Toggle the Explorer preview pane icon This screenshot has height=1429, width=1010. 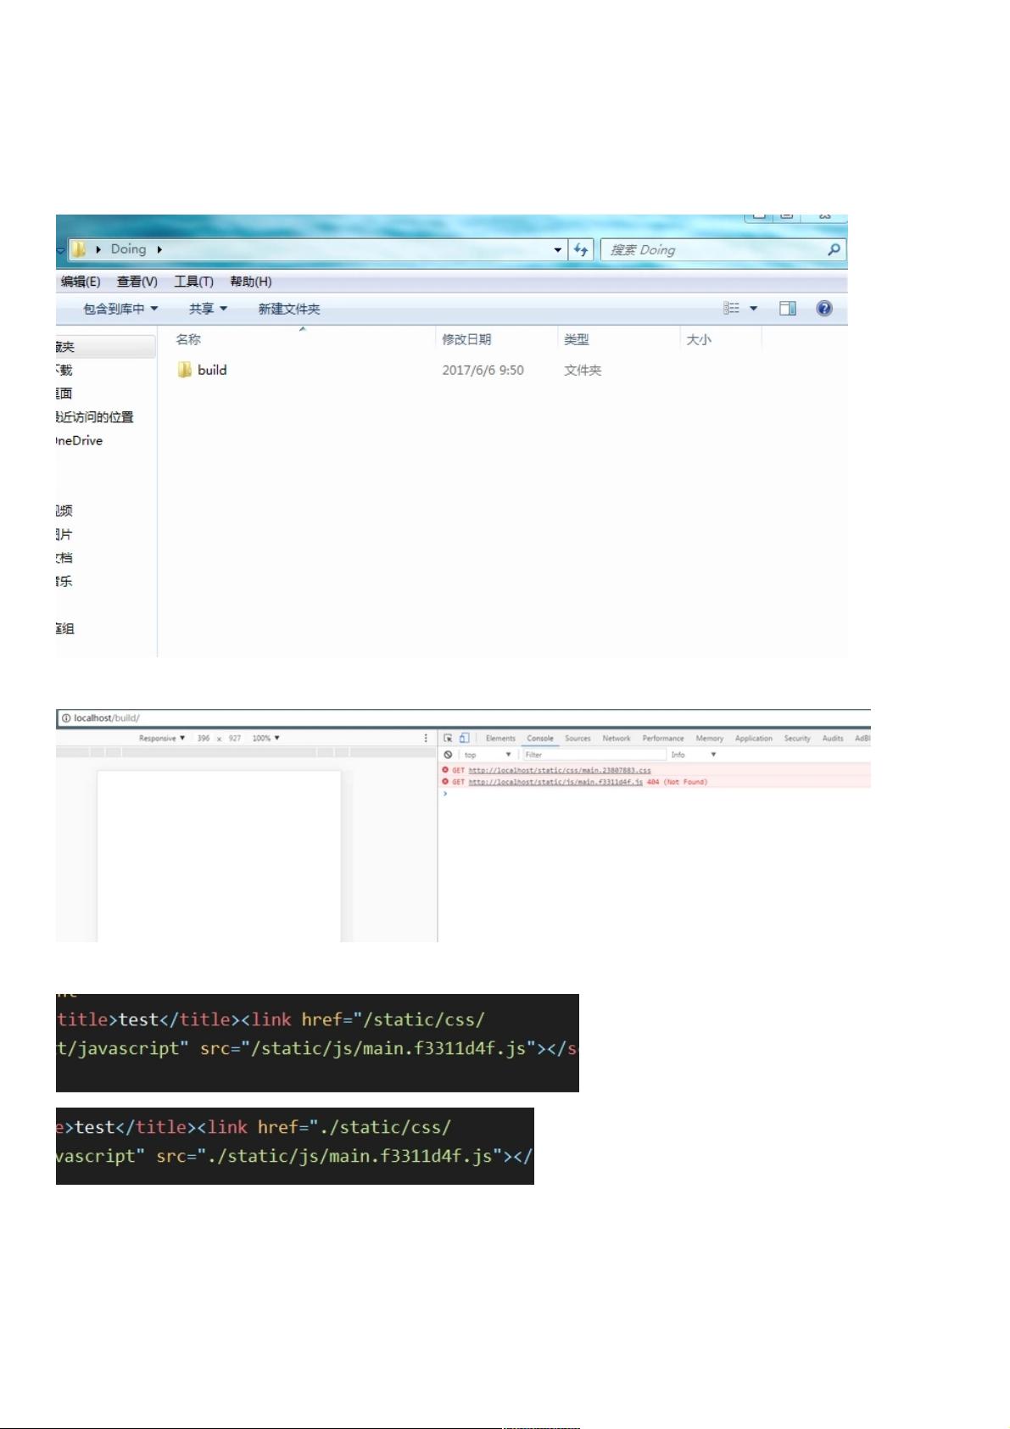click(788, 309)
